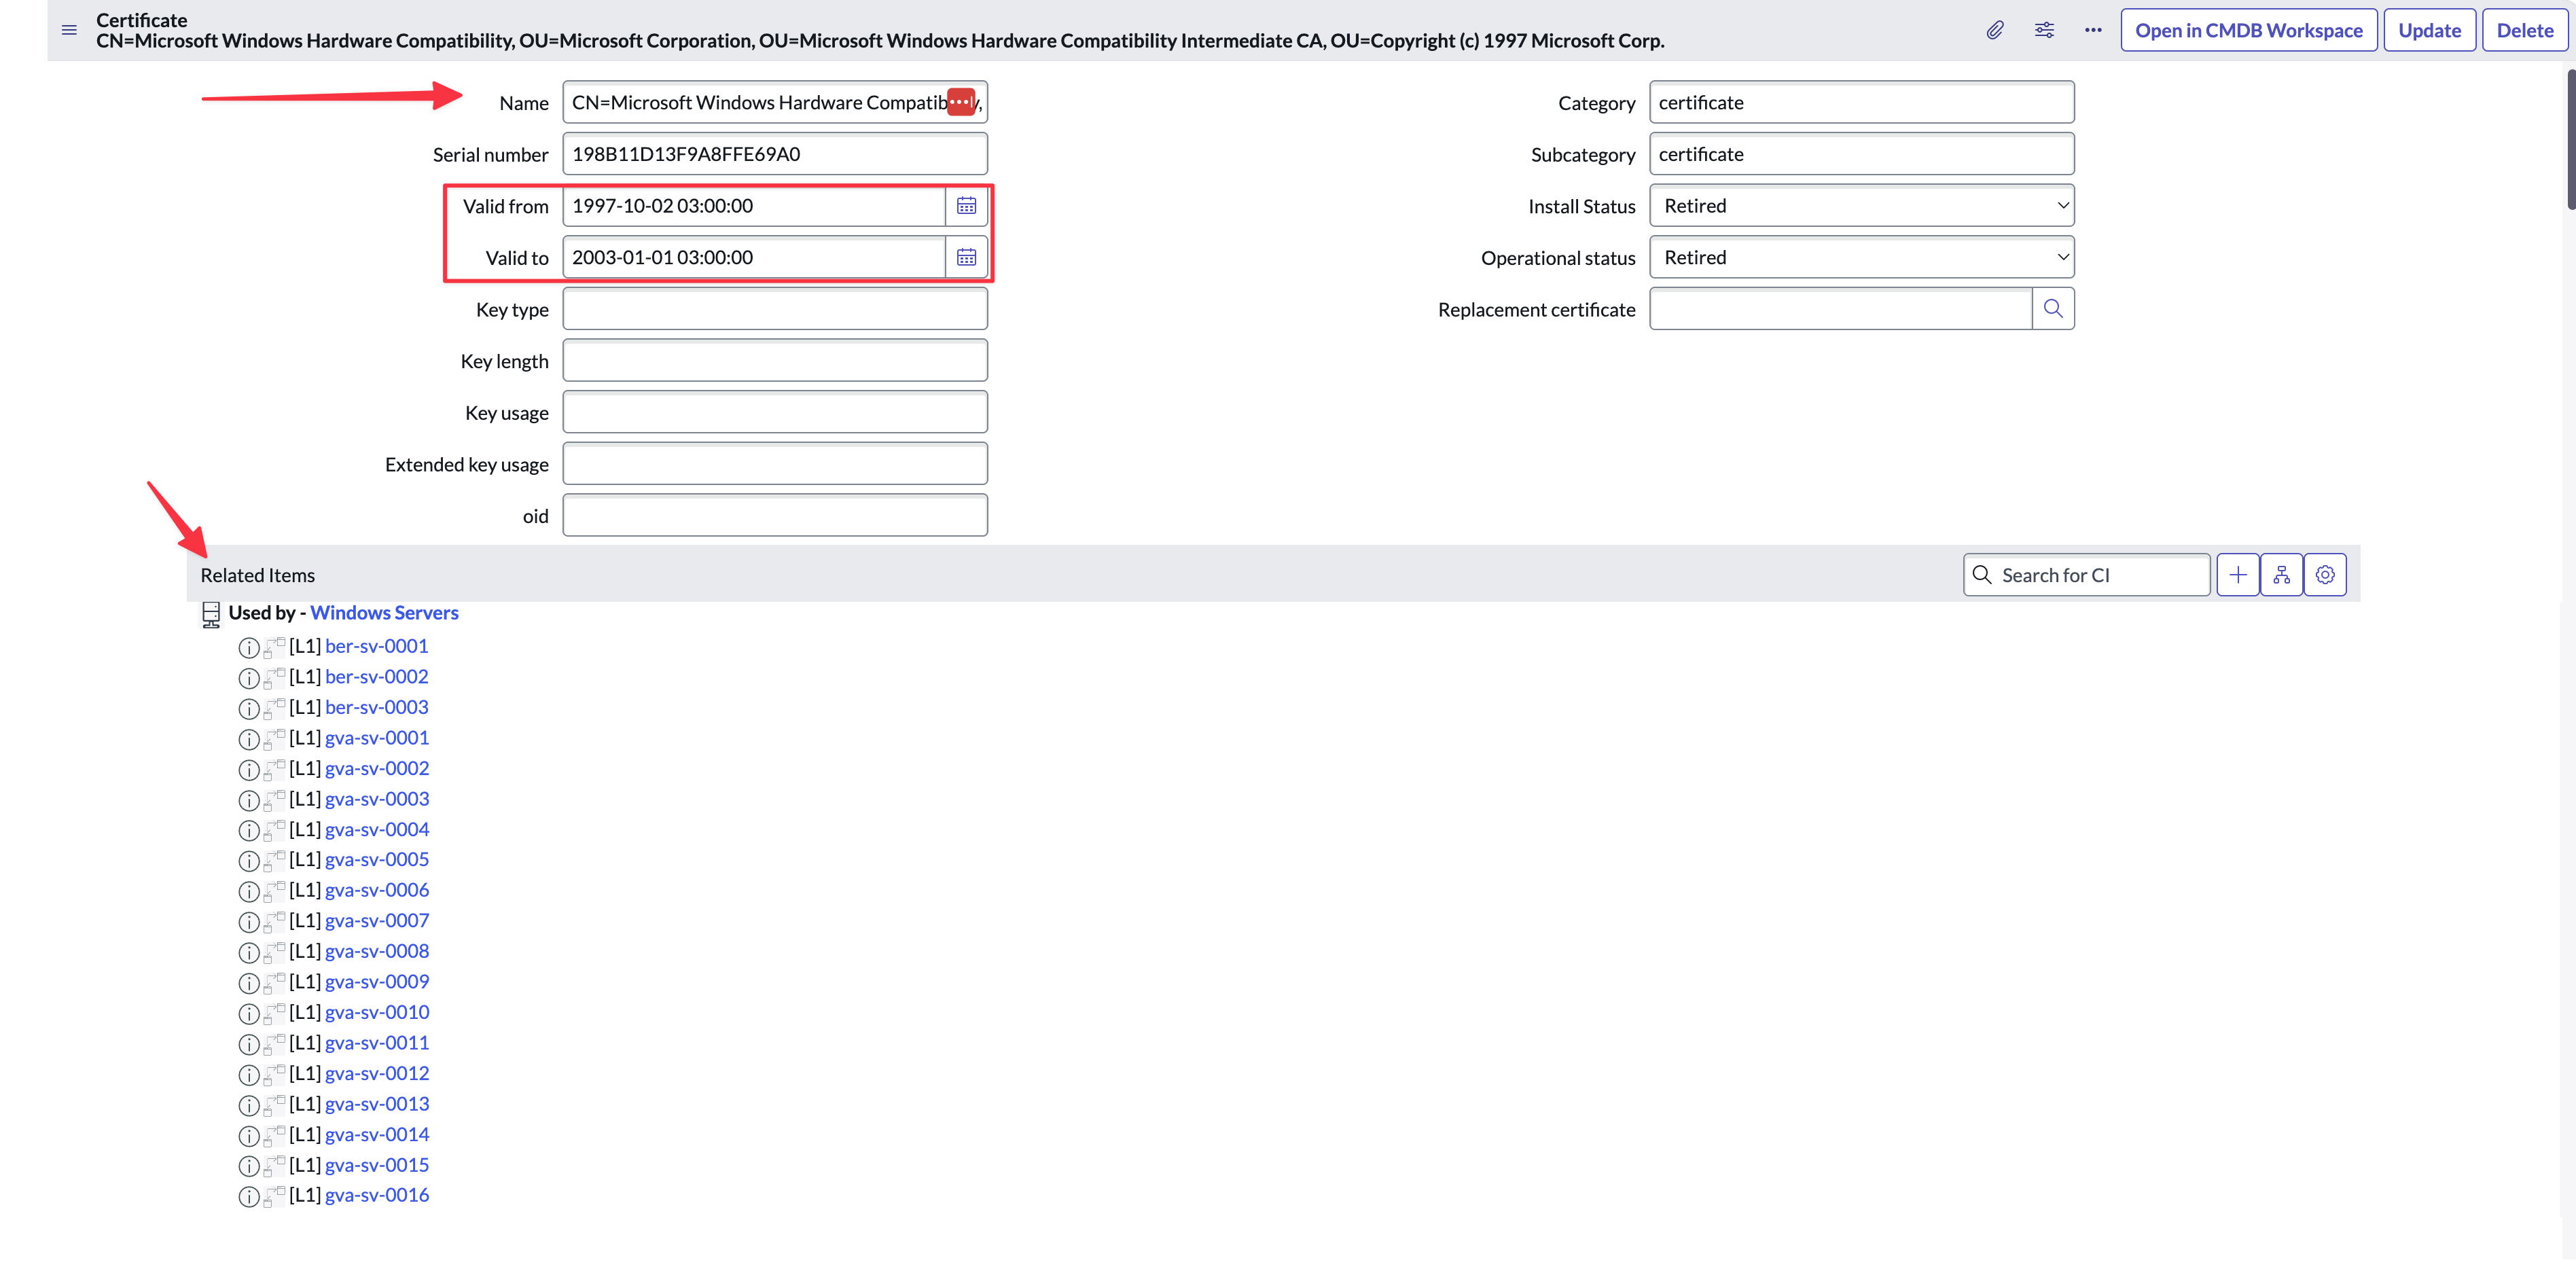Click relationship icon beside gva-sv-0010
The width and height of the screenshot is (2576, 1273).
coord(275,1013)
